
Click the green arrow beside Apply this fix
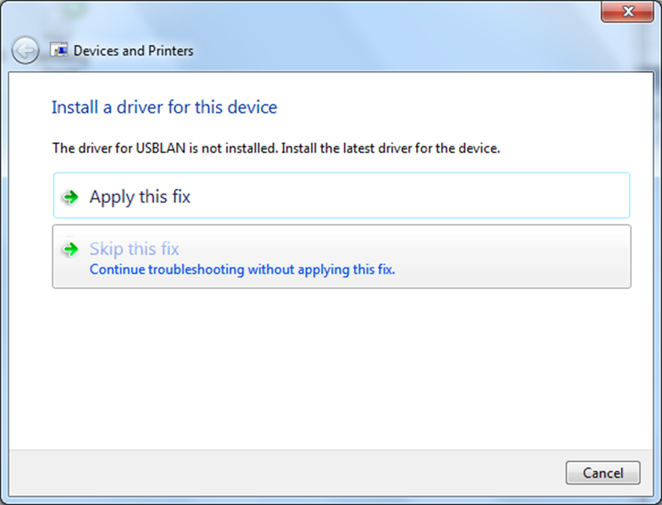(x=70, y=197)
